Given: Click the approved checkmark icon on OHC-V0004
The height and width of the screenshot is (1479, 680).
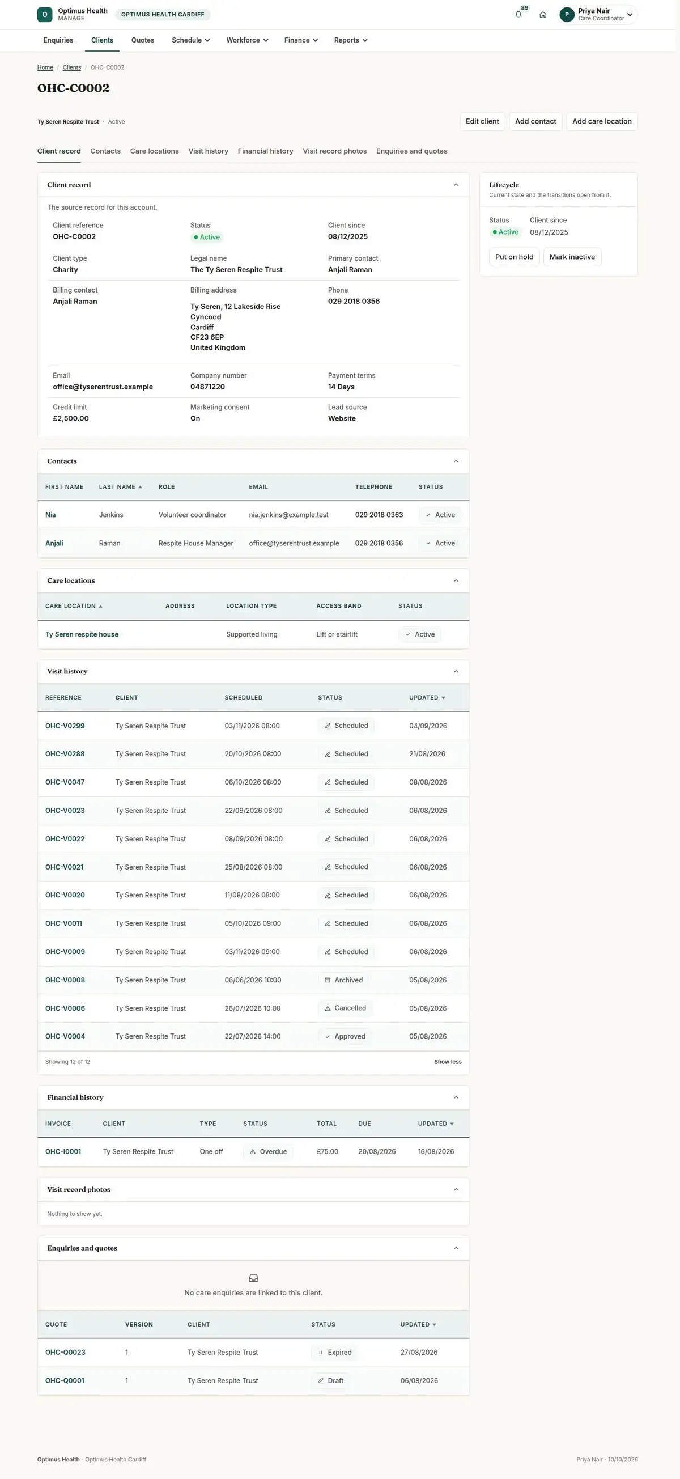Looking at the screenshot, I should pos(328,1036).
